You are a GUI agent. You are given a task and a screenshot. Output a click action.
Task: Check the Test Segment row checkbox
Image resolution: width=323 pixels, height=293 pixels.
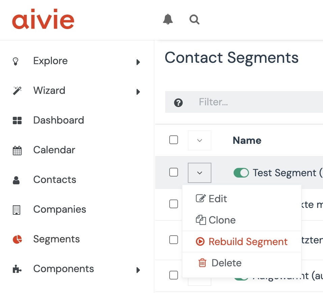click(x=174, y=172)
